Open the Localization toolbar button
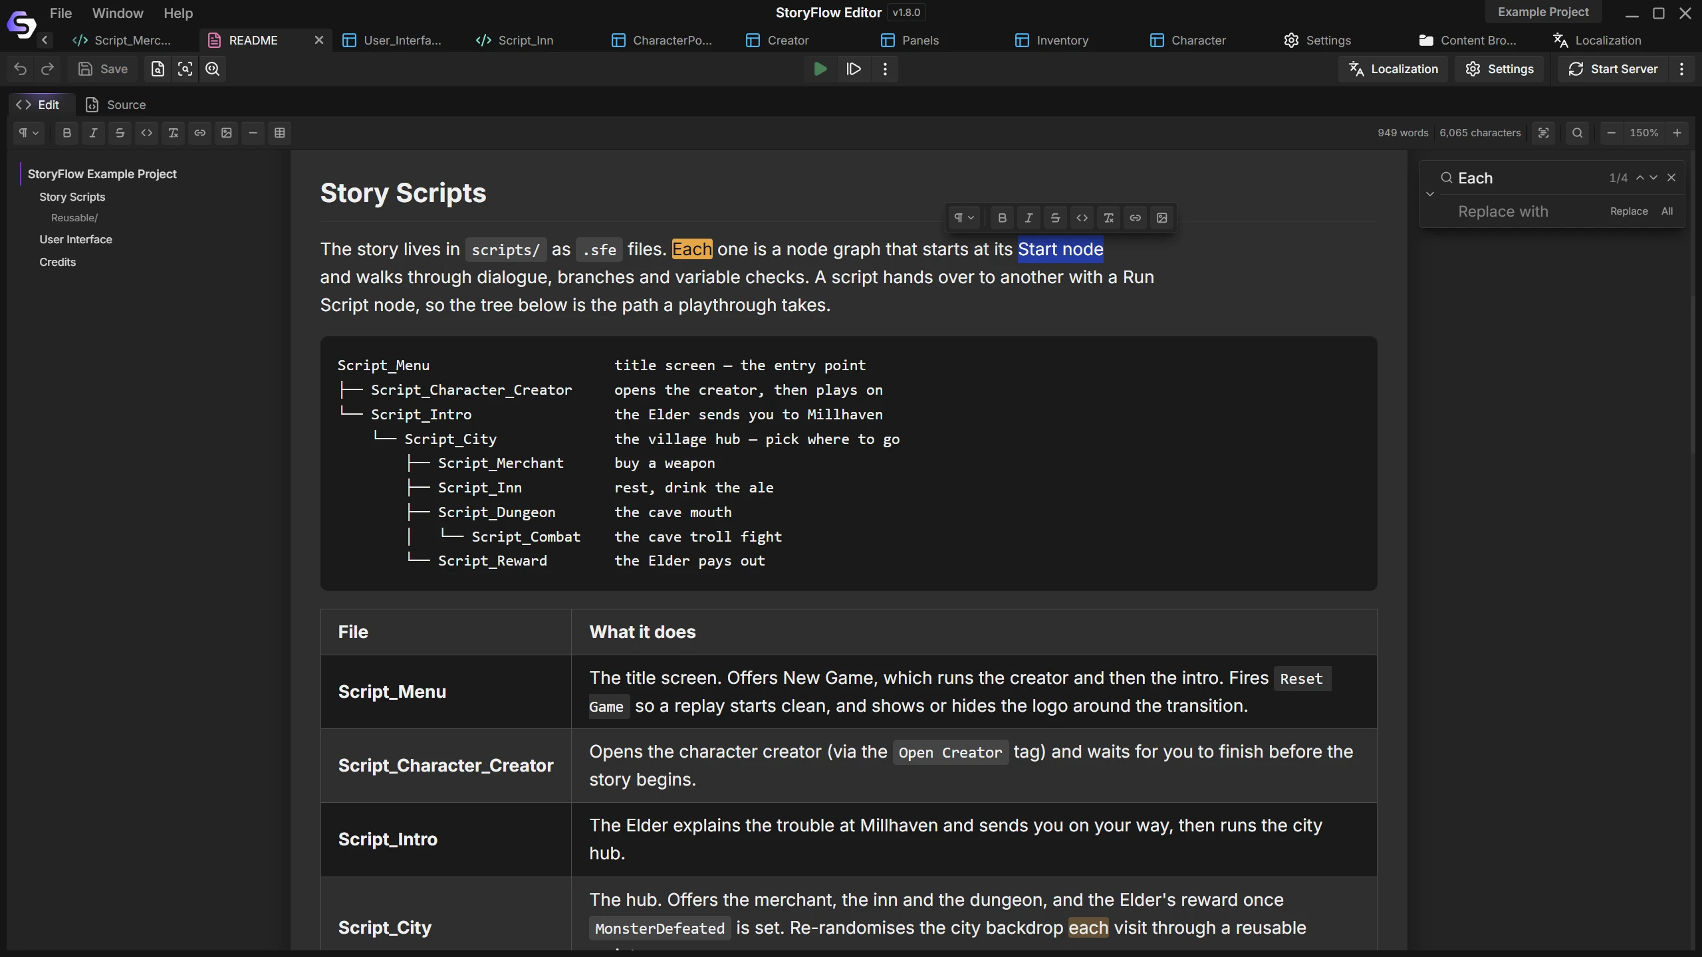 click(x=1393, y=69)
